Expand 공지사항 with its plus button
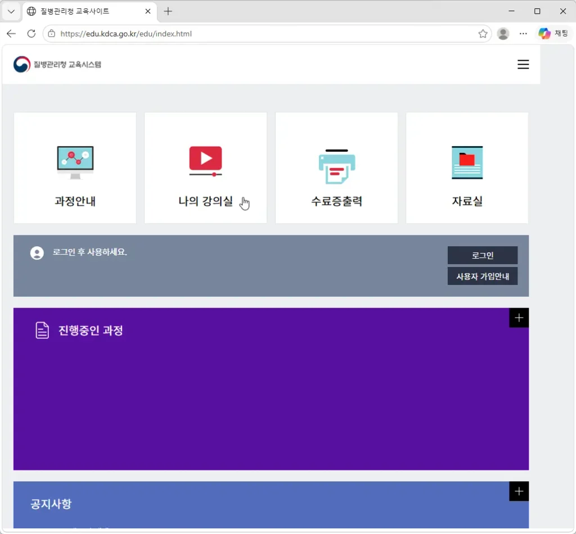576x534 pixels. coord(519,491)
